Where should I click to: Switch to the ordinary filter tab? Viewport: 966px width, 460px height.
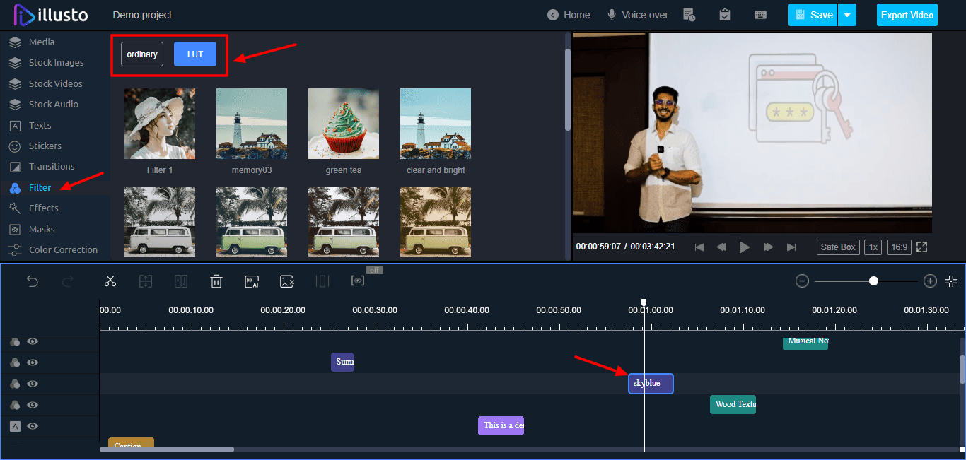pos(142,54)
